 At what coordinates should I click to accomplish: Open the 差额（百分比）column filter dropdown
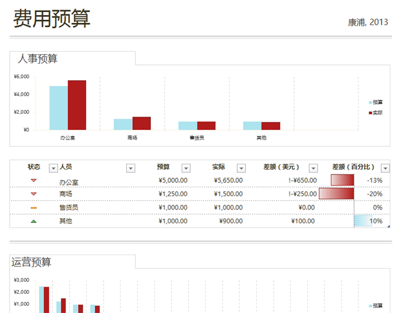pyautogui.click(x=386, y=168)
